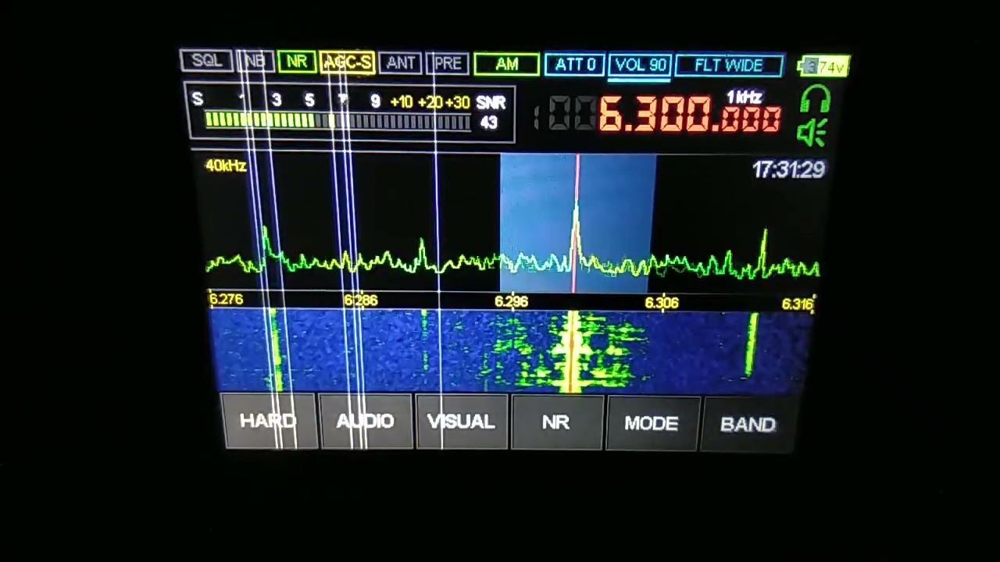
Task: Change the AM modulation mode box
Action: [x=506, y=64]
